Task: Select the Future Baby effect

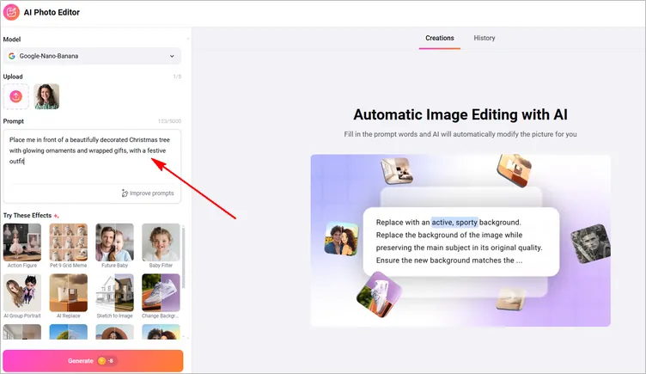Action: click(114, 242)
